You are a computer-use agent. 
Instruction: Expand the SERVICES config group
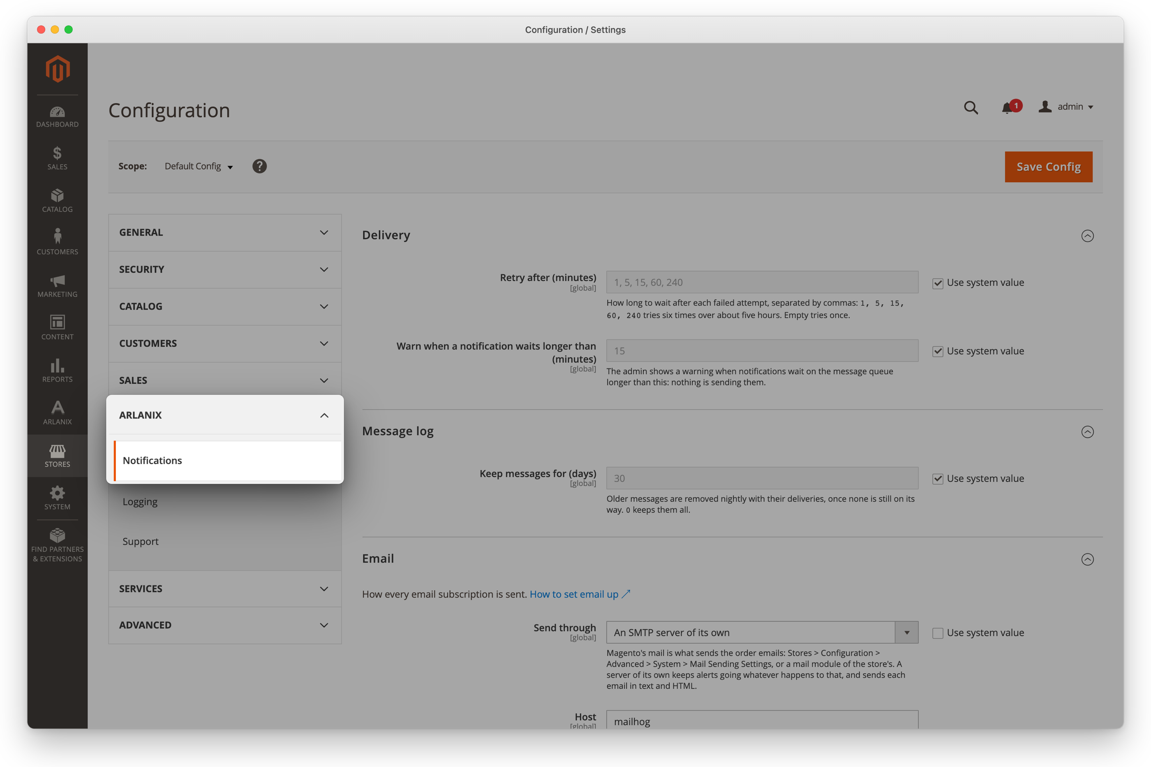pyautogui.click(x=225, y=589)
